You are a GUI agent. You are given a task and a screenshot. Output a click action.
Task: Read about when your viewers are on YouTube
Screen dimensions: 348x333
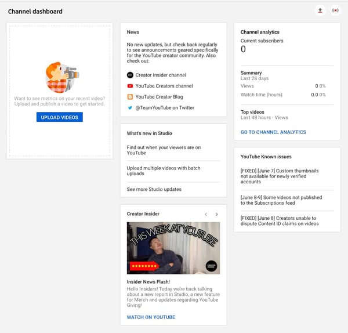(164, 150)
